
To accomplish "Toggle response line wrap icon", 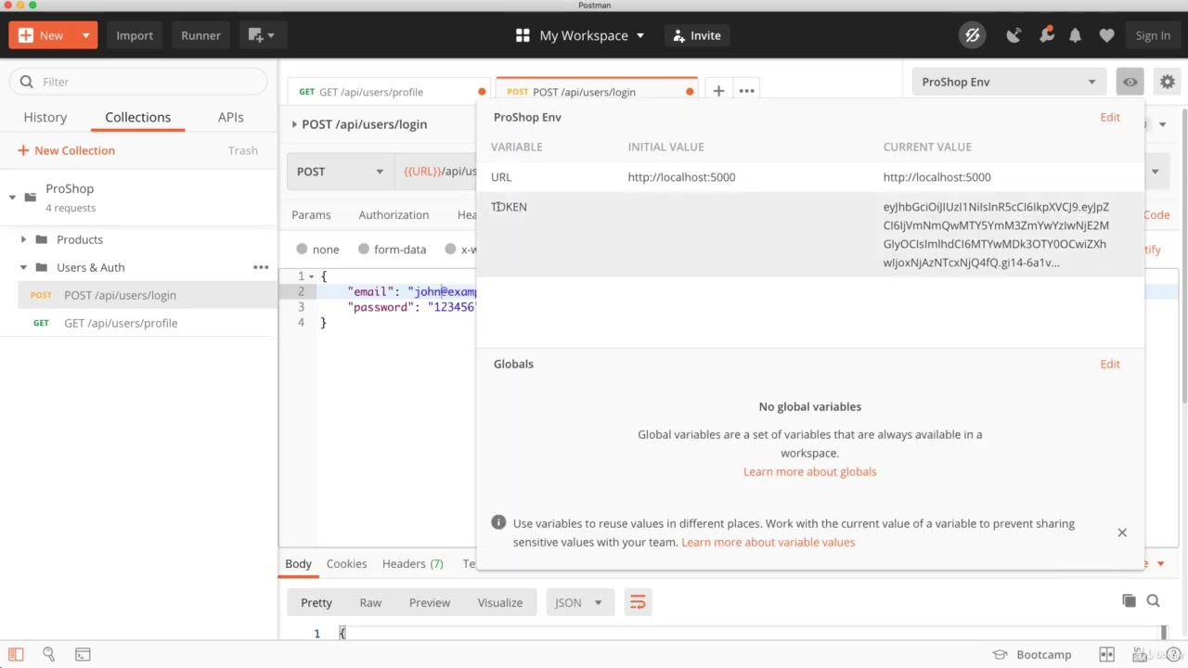I will (638, 603).
